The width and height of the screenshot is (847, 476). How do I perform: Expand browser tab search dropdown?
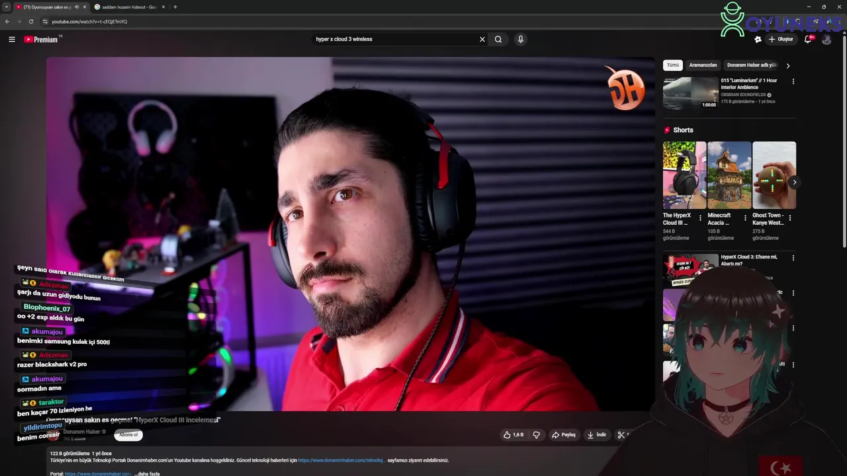pos(6,7)
